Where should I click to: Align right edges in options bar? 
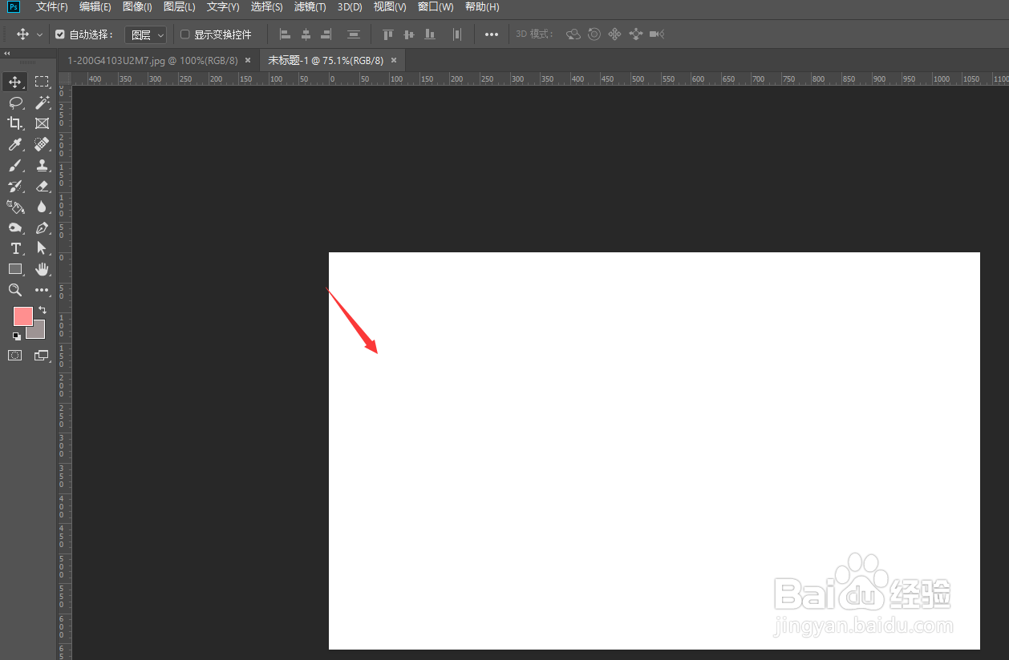[x=326, y=34]
